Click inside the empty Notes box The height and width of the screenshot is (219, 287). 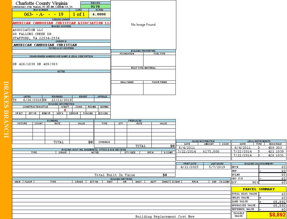coord(61,83)
